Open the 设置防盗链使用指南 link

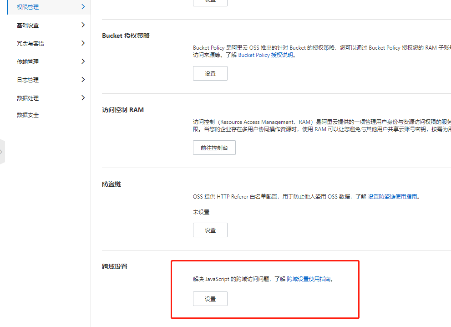[392, 197]
